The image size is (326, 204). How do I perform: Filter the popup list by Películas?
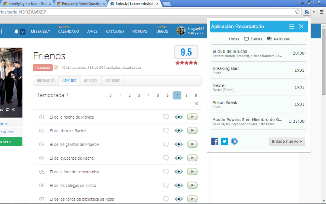click(278, 39)
